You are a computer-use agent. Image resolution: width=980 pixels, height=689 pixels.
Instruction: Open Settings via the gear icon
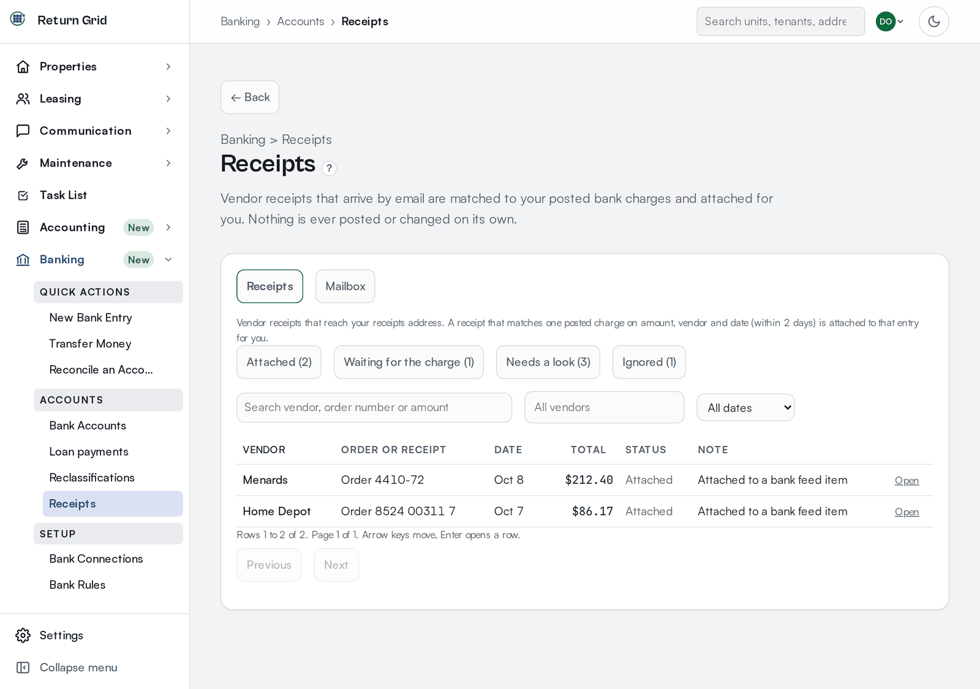23,636
